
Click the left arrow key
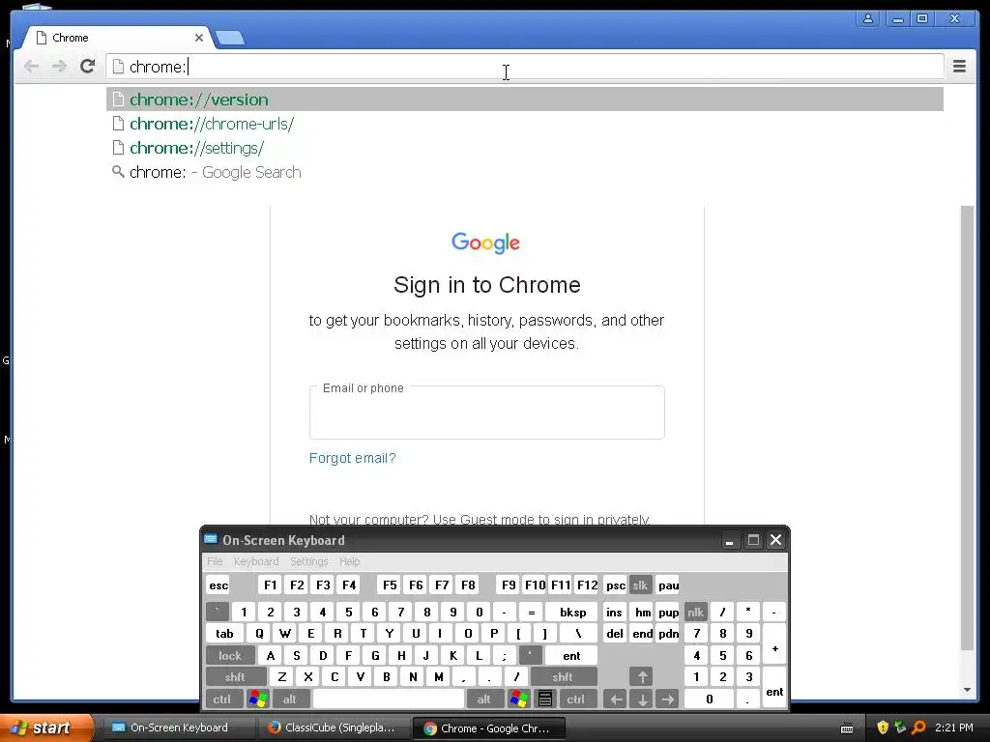[x=616, y=699]
